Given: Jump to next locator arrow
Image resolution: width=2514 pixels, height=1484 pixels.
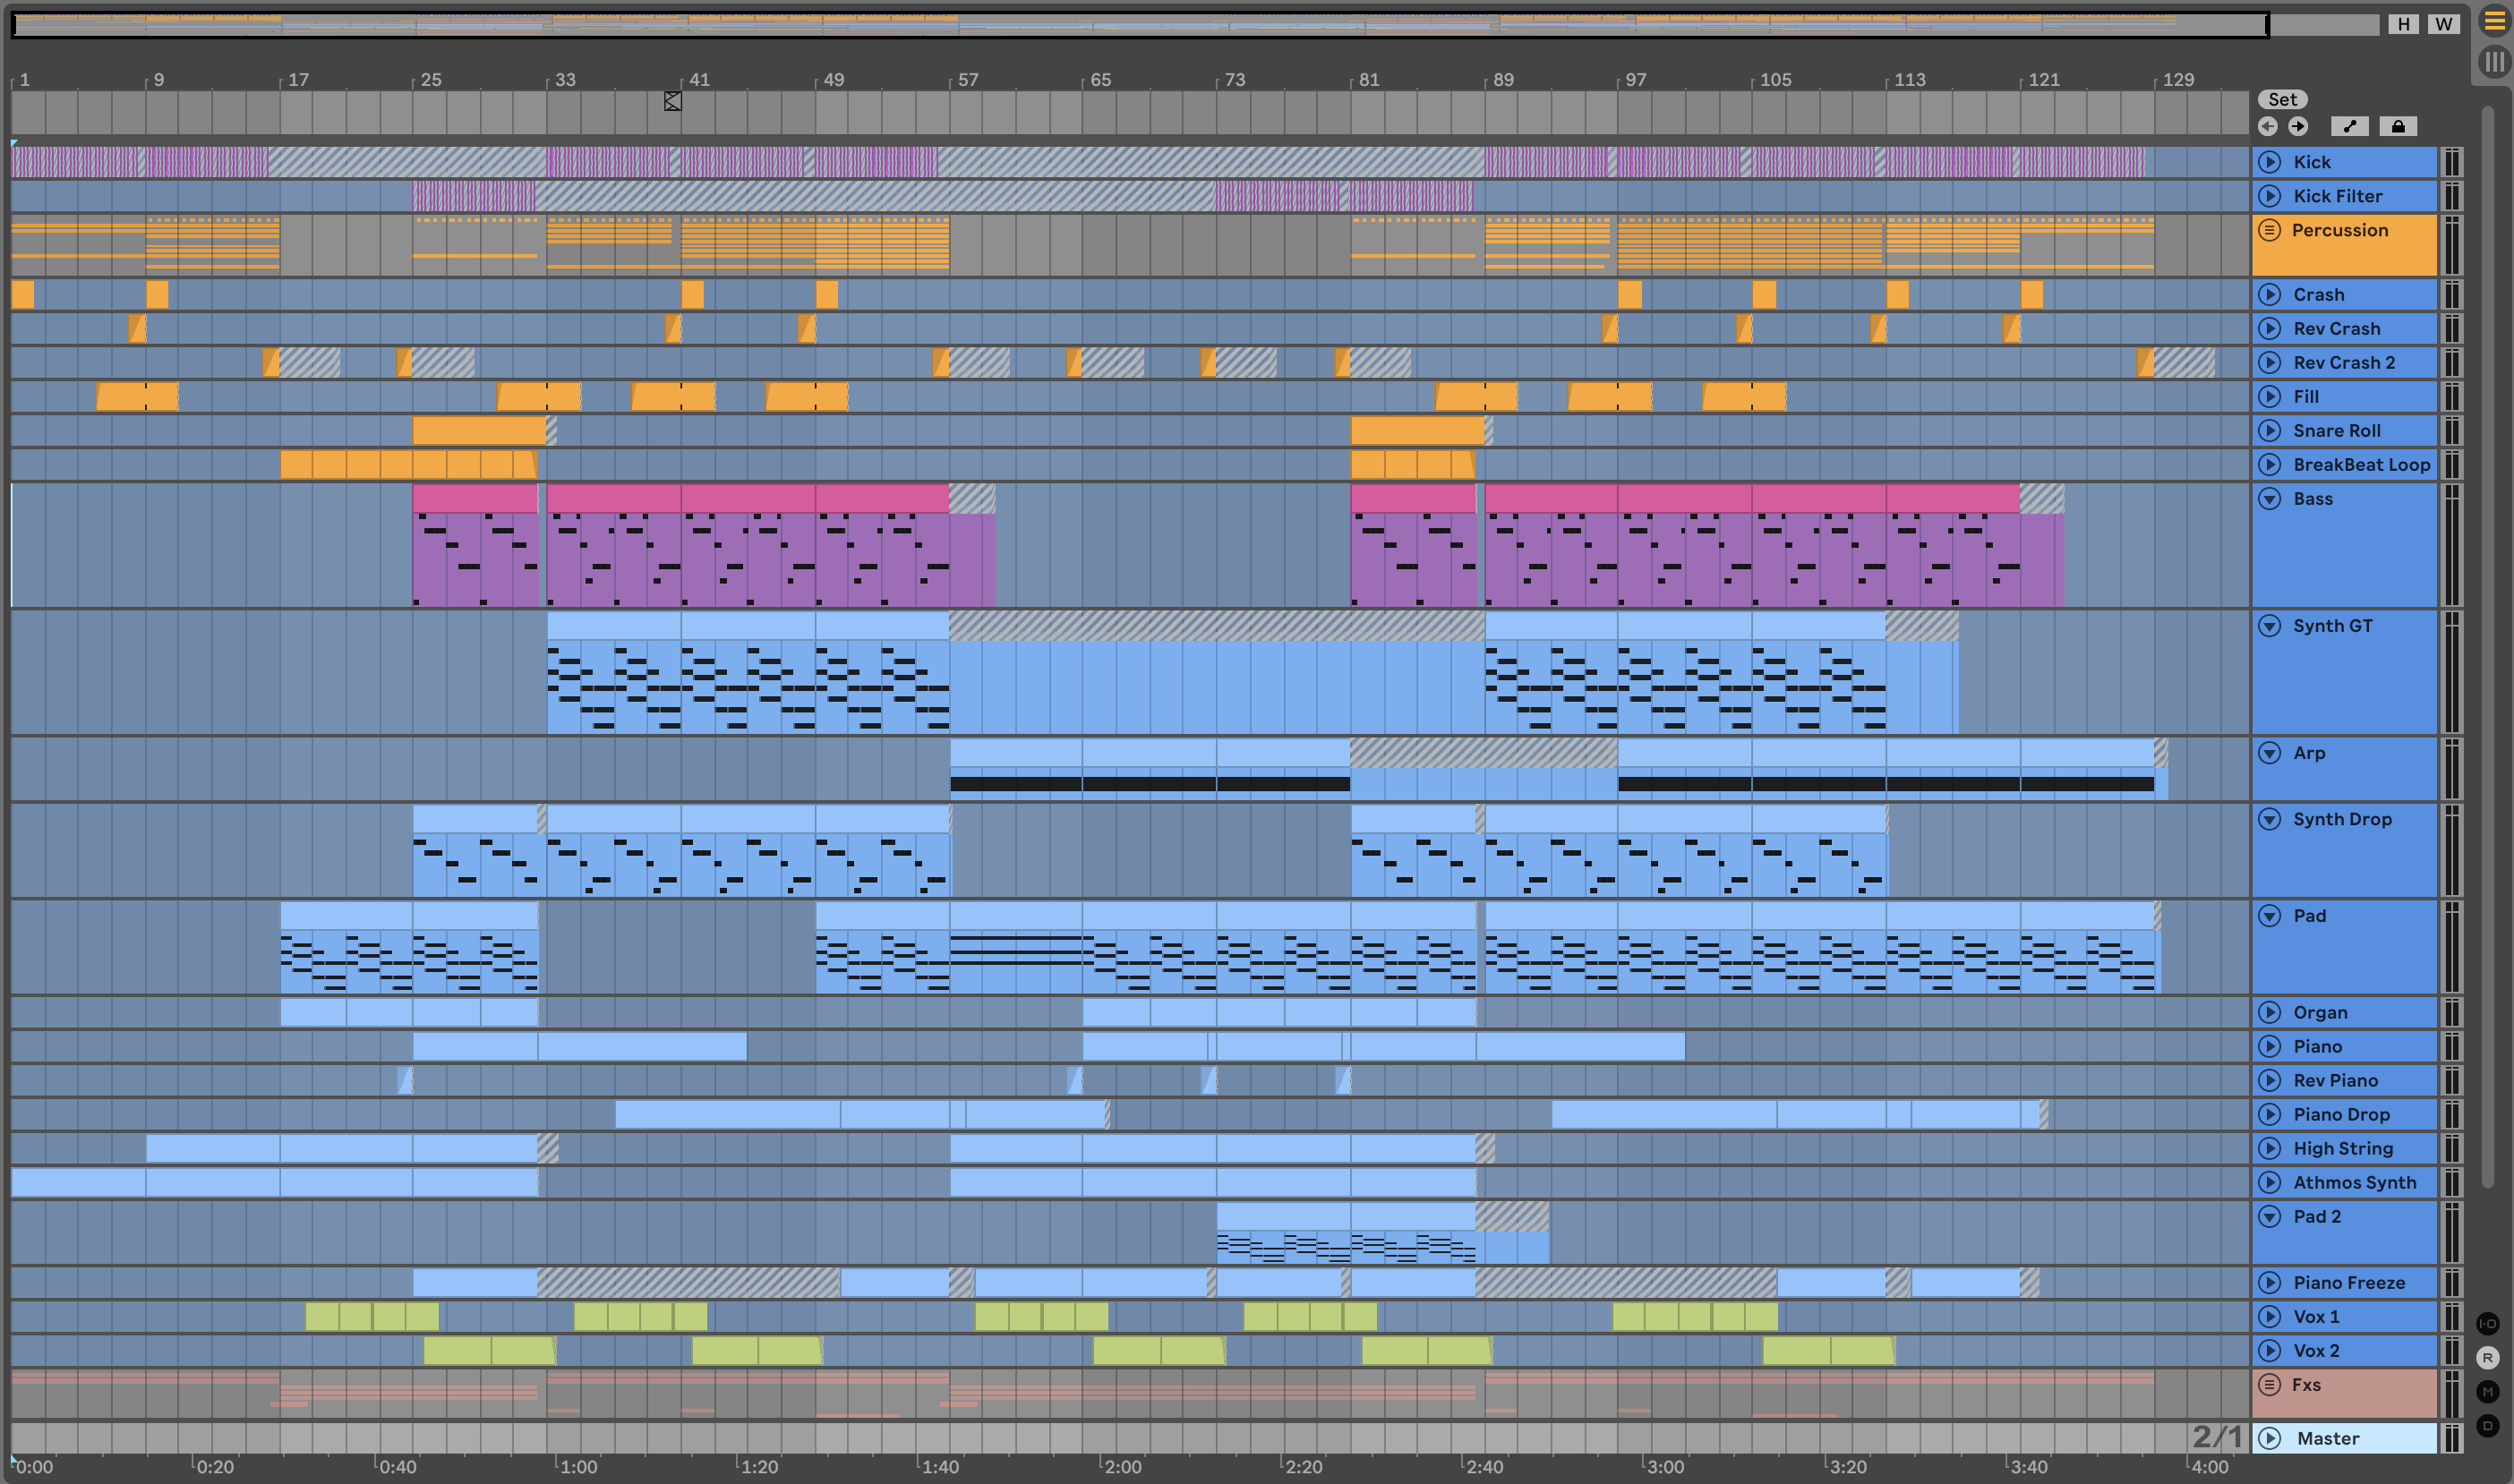Looking at the screenshot, I should pos(2298,126).
